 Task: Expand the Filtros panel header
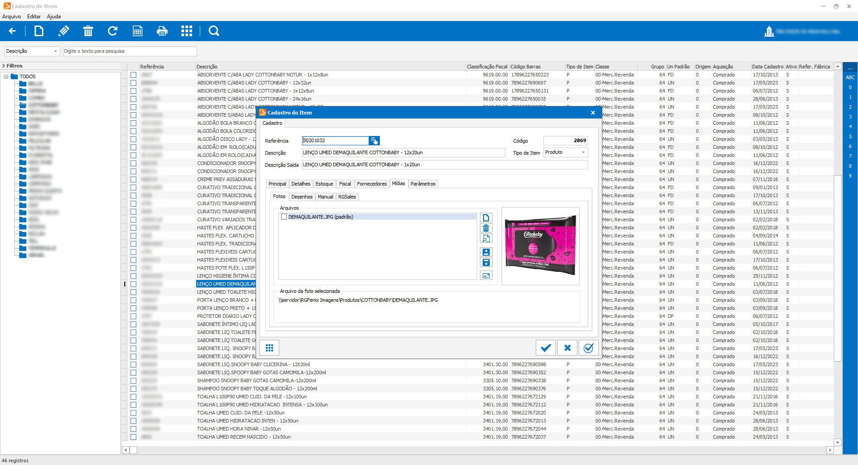pyautogui.click(x=60, y=66)
